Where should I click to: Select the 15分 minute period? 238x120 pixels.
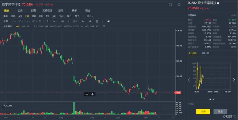tap(61, 16)
